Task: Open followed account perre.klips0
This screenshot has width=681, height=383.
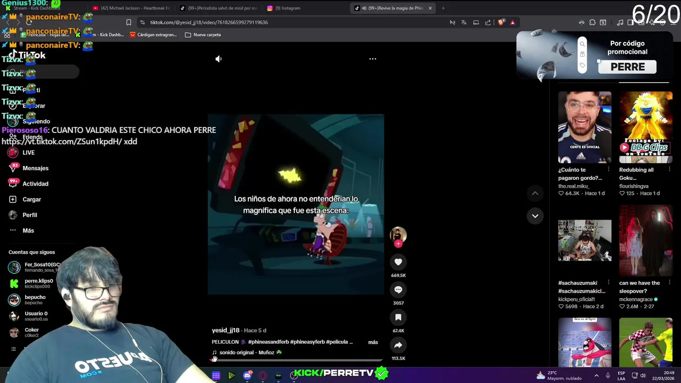Action: [x=32, y=284]
